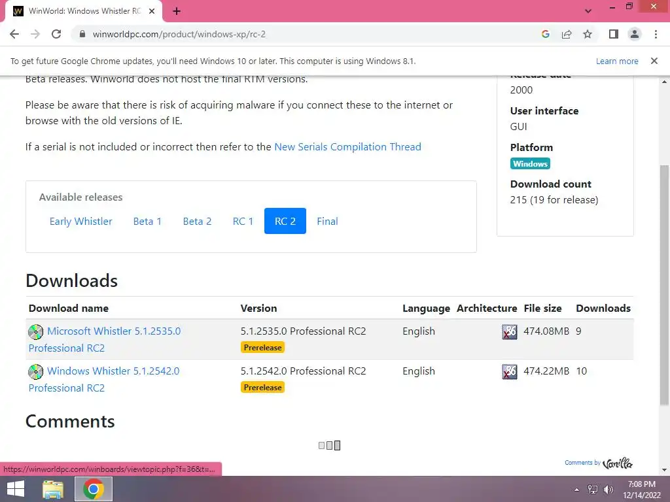Switch to the RC 1 release
This screenshot has width=670, height=502.
point(243,221)
